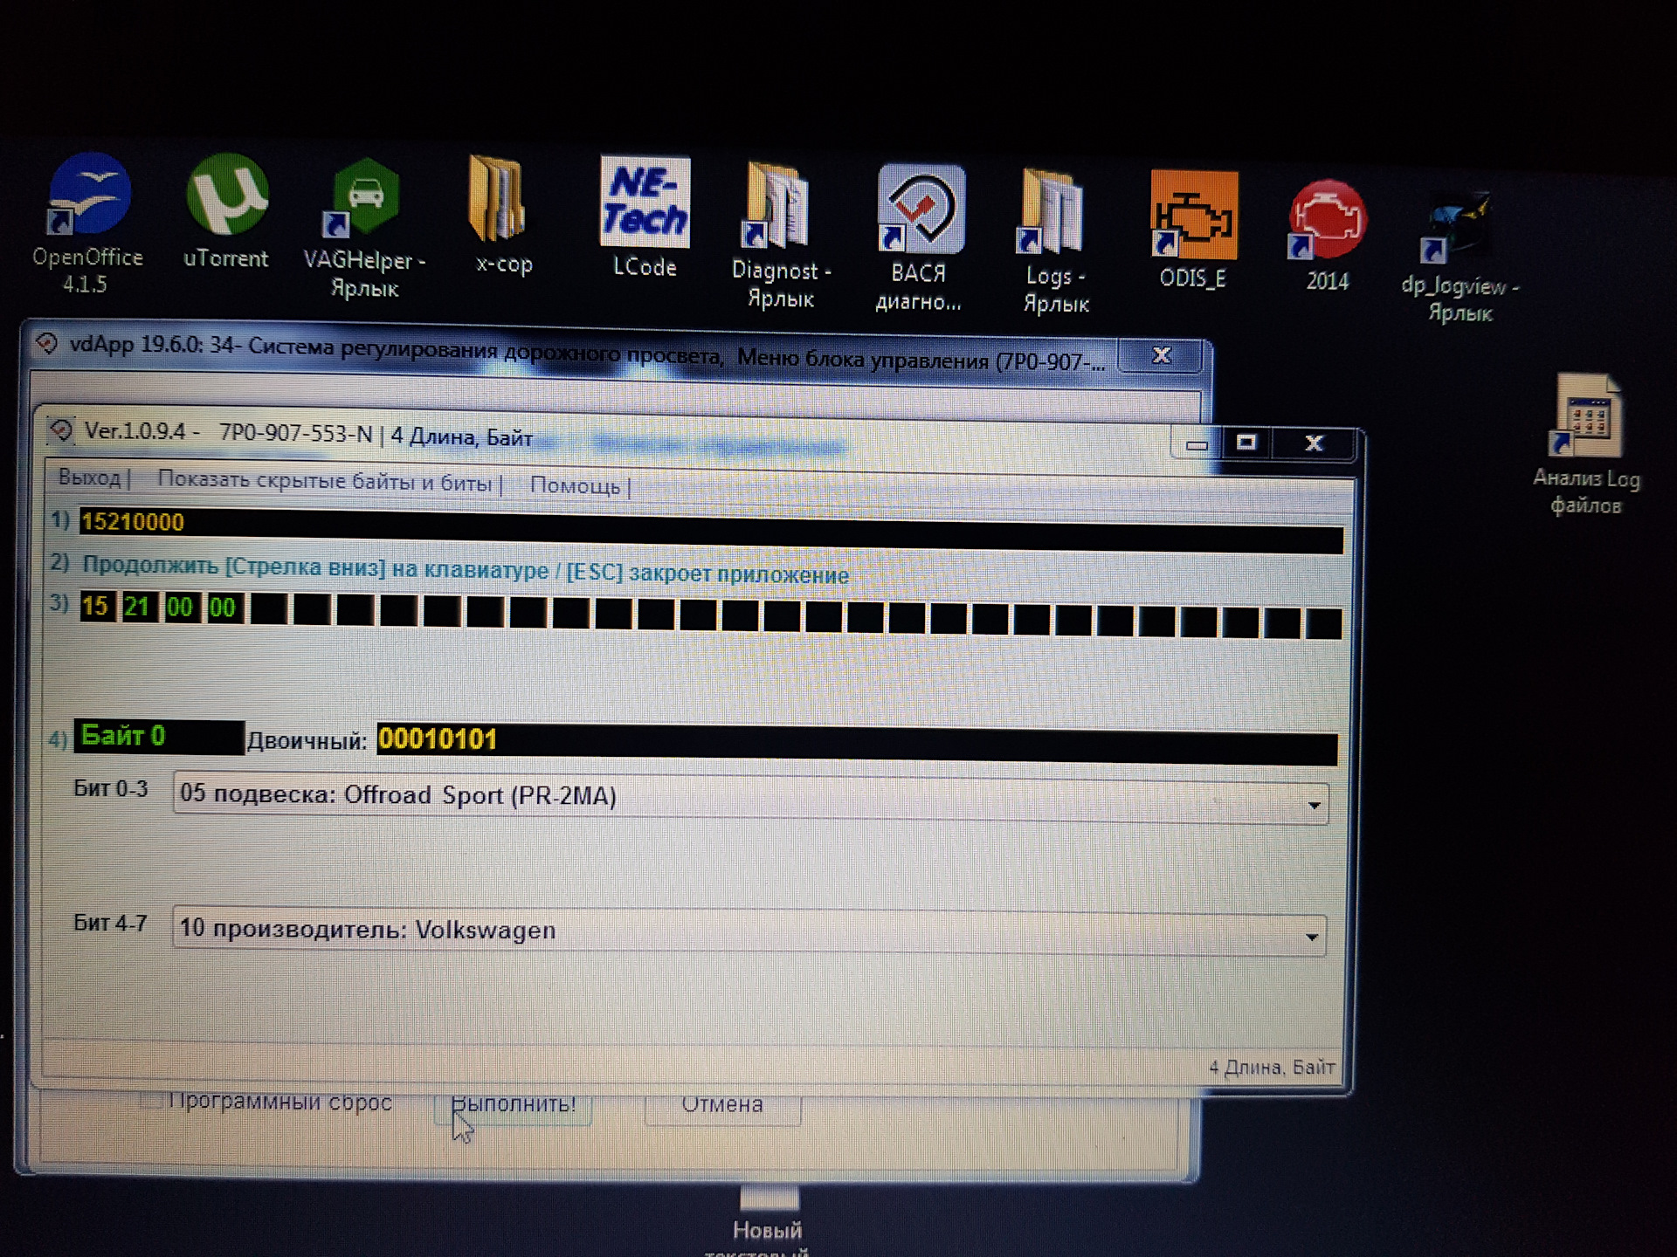Open the red 2014 diagnostic icon
Viewport: 1677px width, 1257px height.
coord(1327,220)
